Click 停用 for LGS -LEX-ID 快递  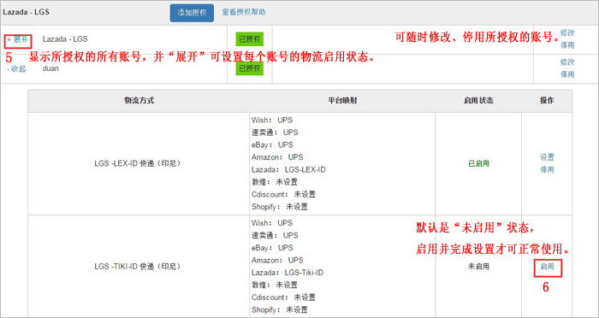pyautogui.click(x=547, y=169)
